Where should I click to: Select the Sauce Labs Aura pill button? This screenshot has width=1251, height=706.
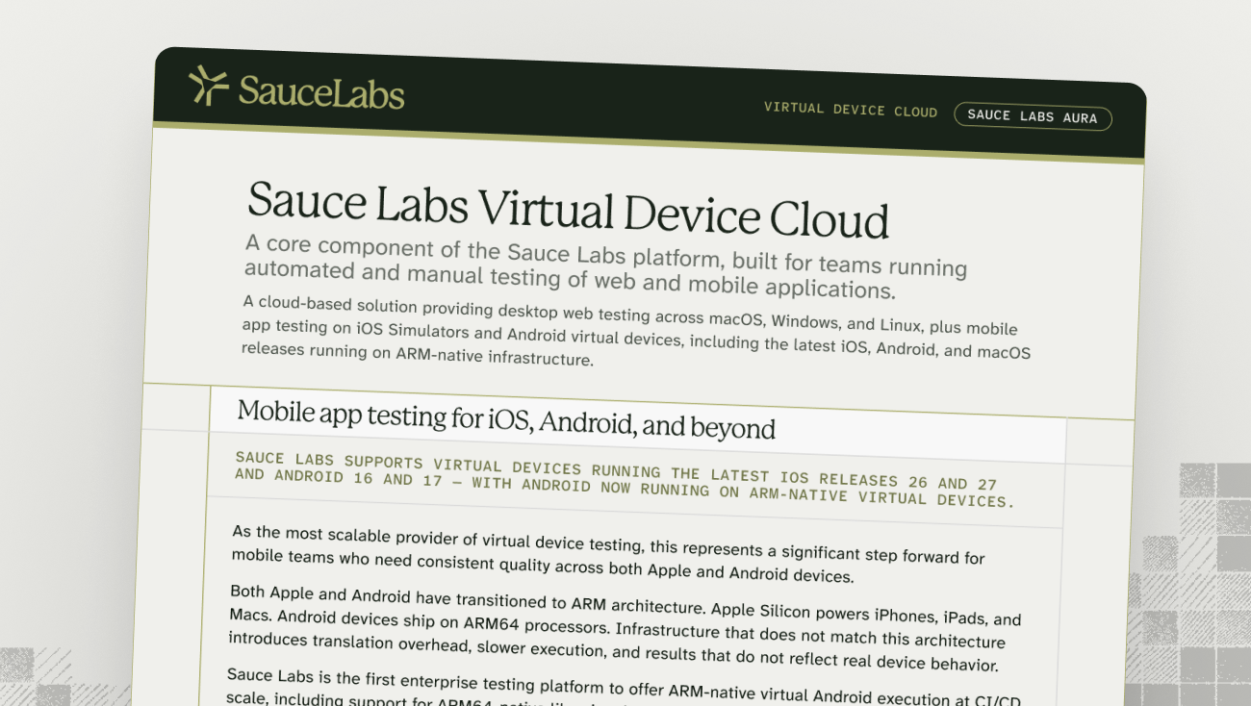[1033, 116]
